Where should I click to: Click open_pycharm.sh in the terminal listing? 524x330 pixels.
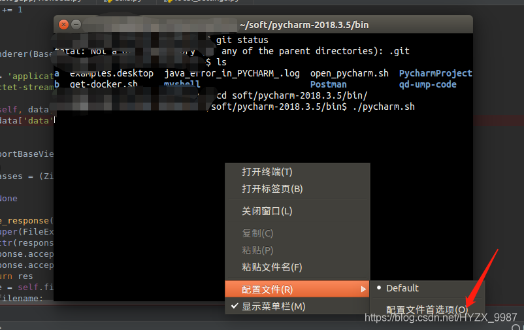click(x=349, y=74)
